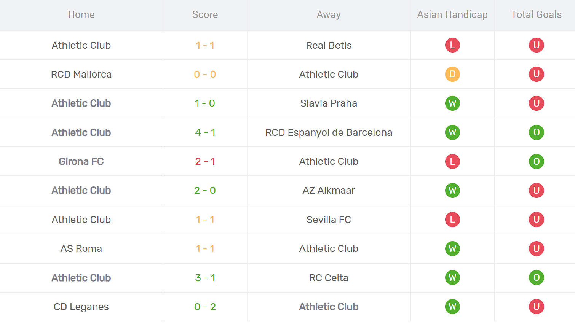The image size is (575, 323).
Task: Click the L handicap badge for Sevilla FC match
Action: click(452, 220)
